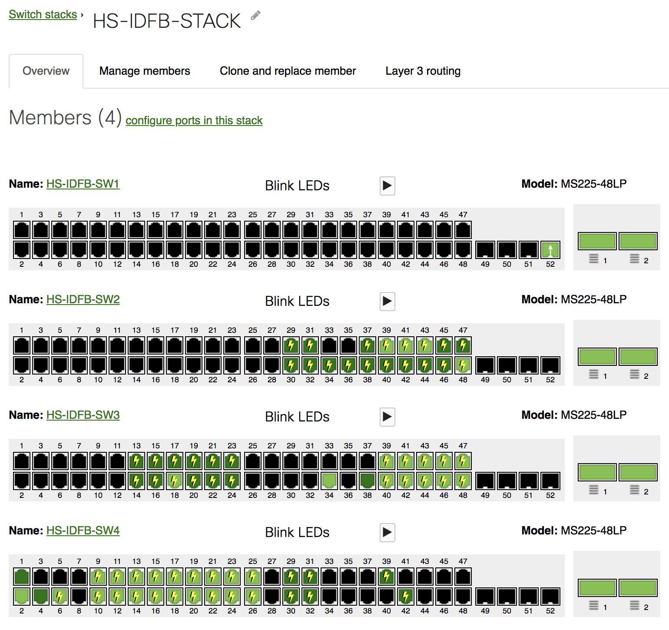The height and width of the screenshot is (630, 669).
Task: Click stacking port 2 on HS-IDFB-SW4
Action: [x=638, y=588]
